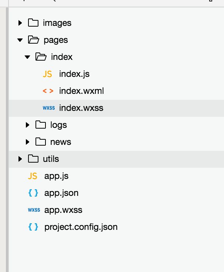Screen dimensions: 224x272
Task: Select the app.wxss file name
Action: (x=63, y=210)
